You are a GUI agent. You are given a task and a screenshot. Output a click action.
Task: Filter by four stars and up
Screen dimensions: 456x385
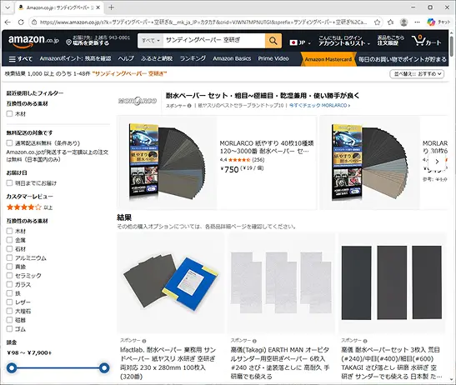point(29,207)
